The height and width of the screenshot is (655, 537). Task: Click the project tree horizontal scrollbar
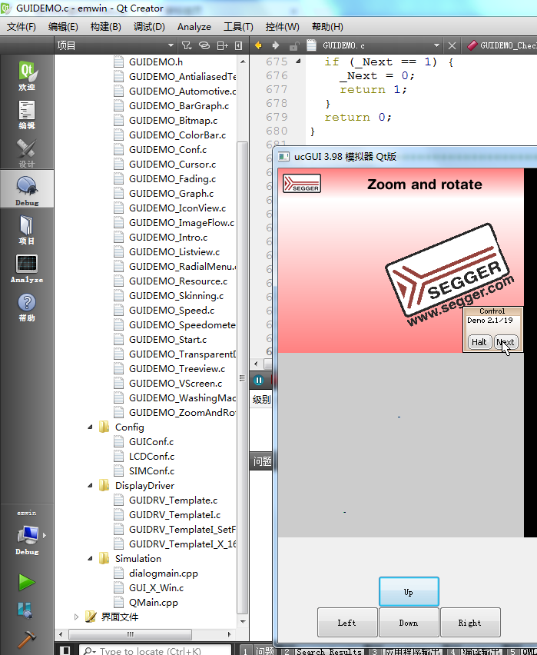tap(146, 634)
